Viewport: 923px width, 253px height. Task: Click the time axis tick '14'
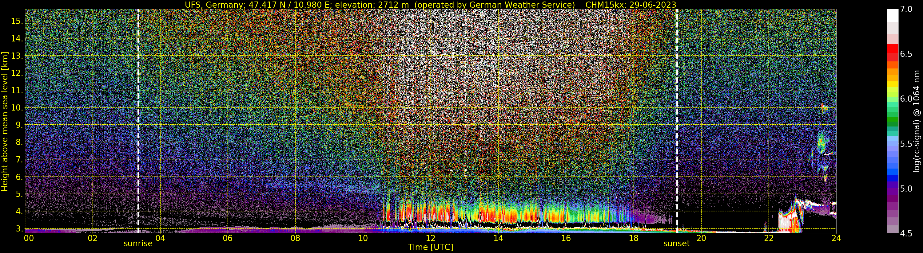pos(498,238)
